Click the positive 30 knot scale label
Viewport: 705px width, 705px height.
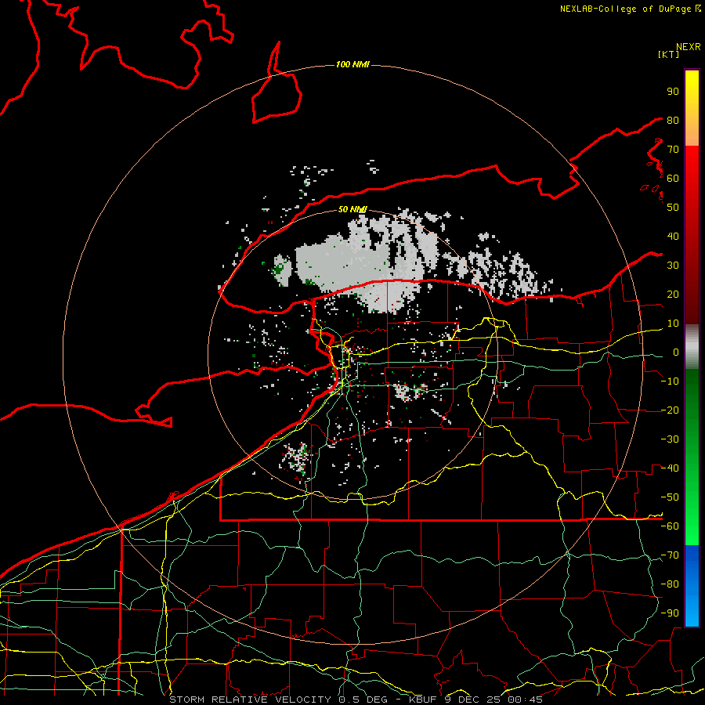coord(673,266)
